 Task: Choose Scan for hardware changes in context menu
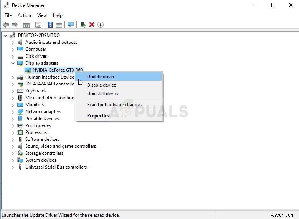click(x=118, y=105)
